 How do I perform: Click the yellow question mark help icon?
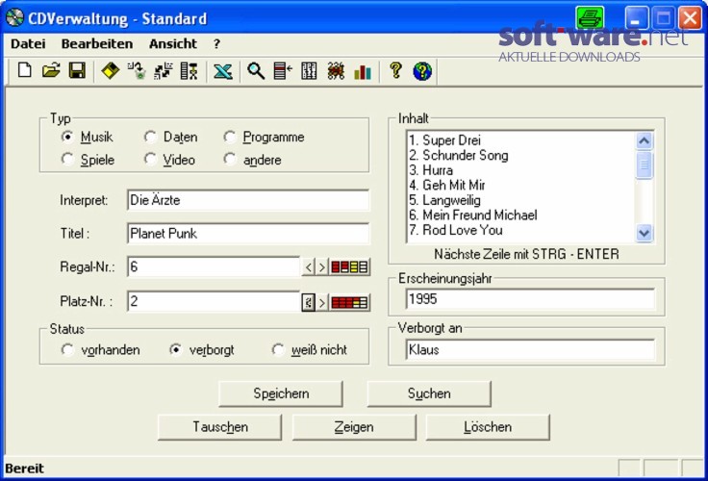point(395,71)
